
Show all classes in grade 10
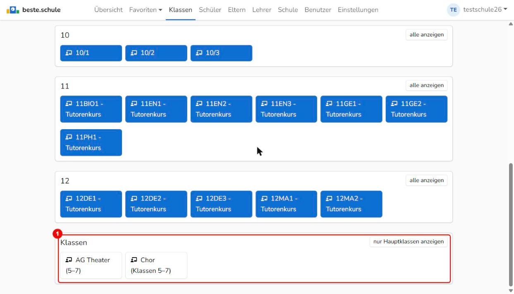coord(426,35)
